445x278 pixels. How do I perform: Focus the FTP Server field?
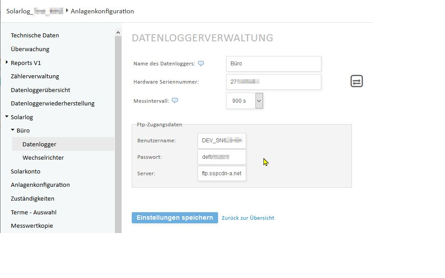(222, 173)
